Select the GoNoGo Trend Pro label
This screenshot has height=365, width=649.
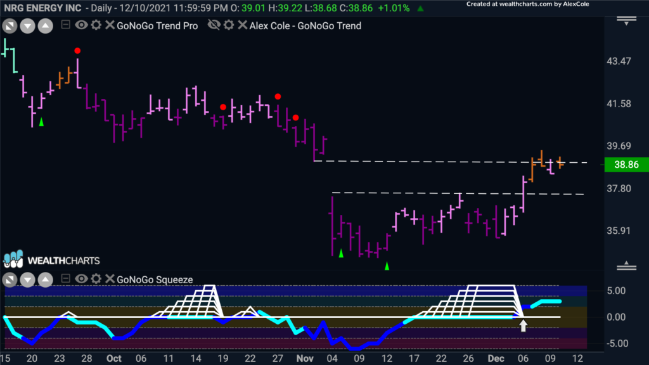coord(157,25)
